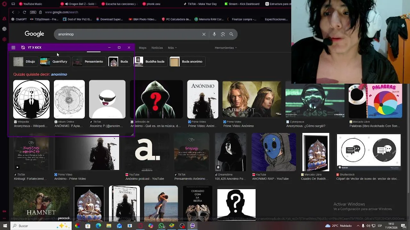Open File Explorer from the taskbar
Image resolution: width=410 pixels, height=230 pixels.
tap(109, 226)
